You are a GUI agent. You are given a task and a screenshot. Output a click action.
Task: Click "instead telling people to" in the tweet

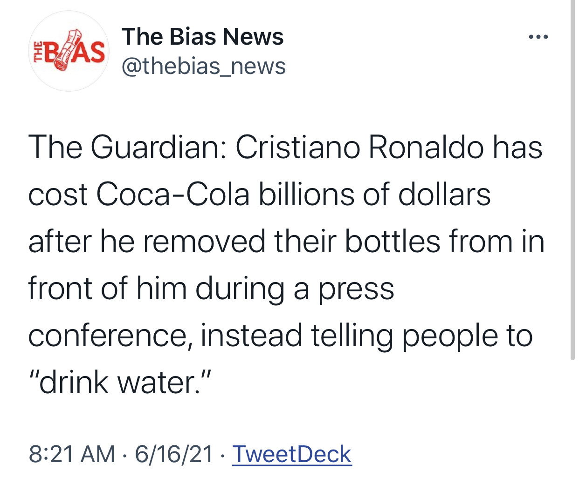coord(366,336)
